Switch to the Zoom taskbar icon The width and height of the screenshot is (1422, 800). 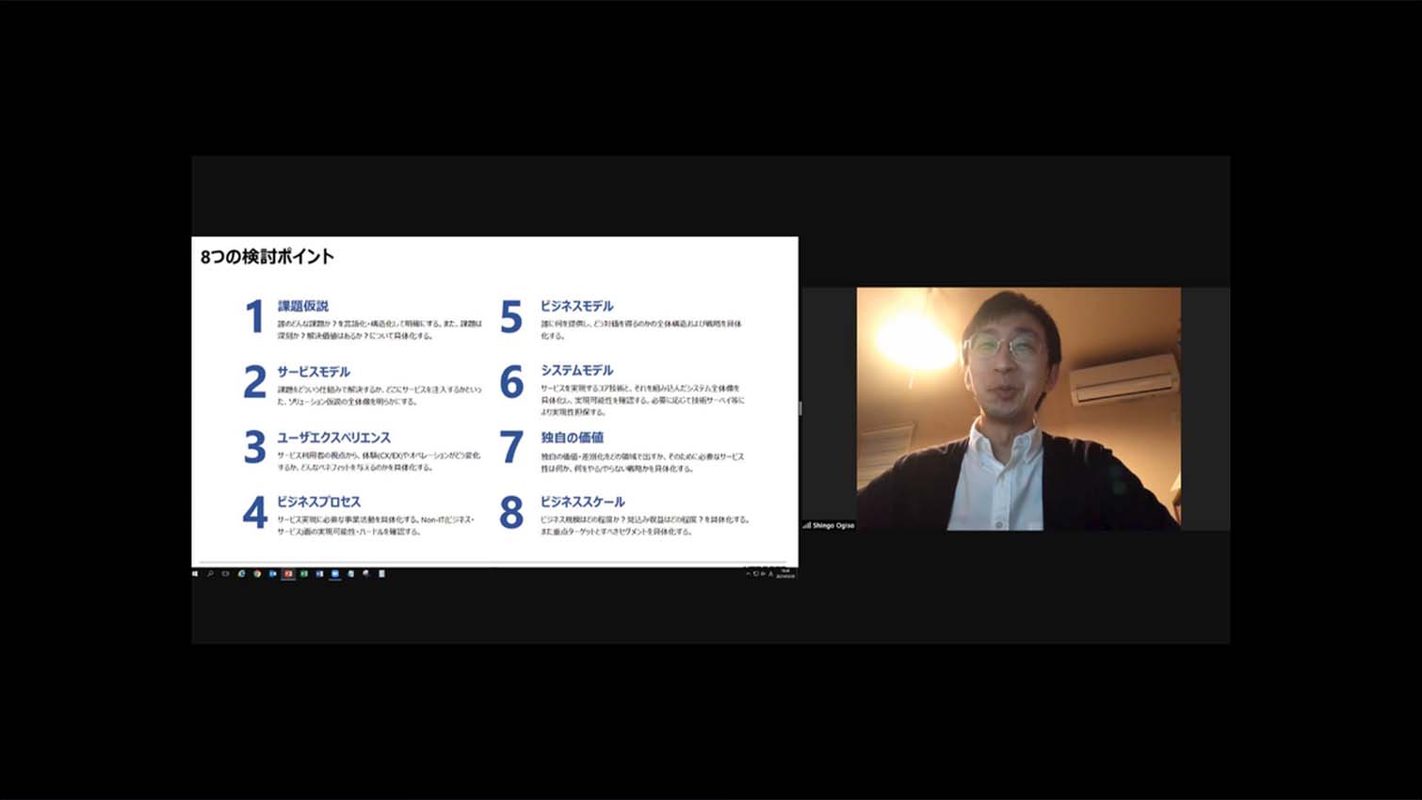pos(335,573)
